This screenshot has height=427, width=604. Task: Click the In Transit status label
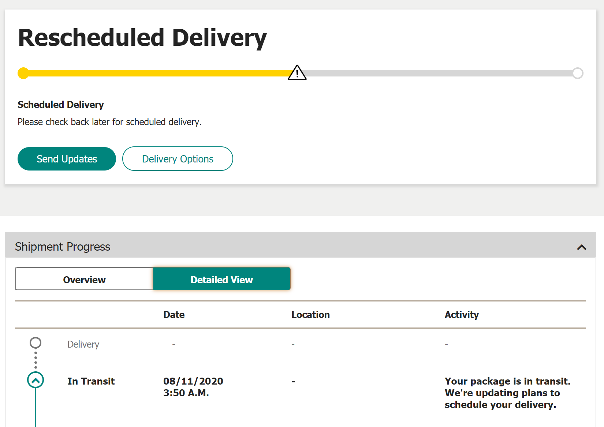coord(91,381)
